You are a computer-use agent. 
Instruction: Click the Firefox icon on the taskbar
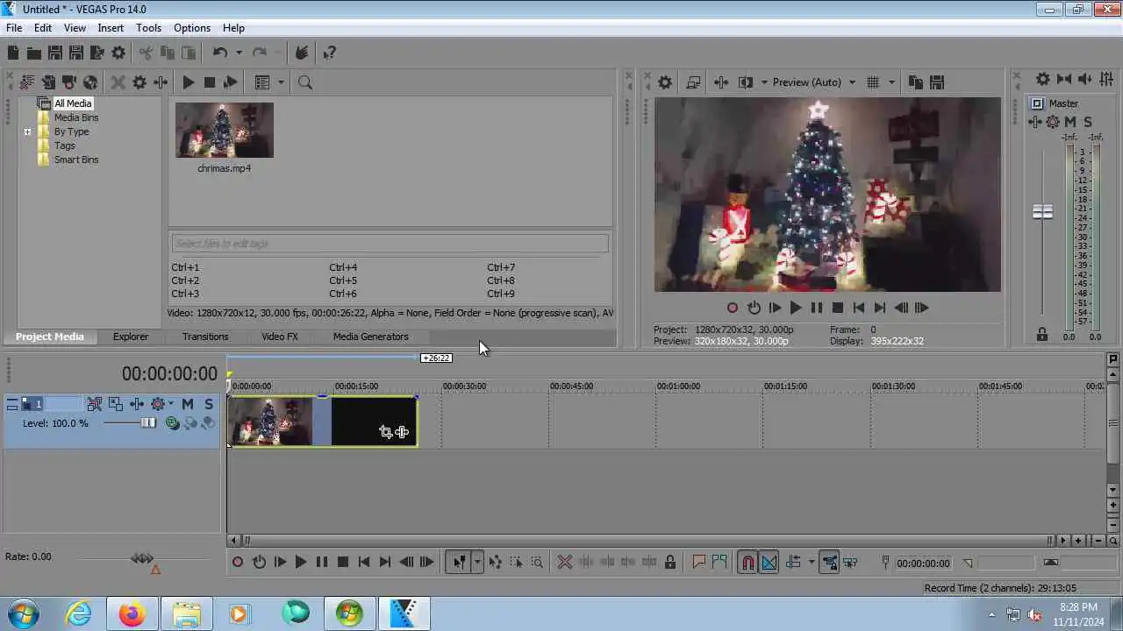pos(132,613)
